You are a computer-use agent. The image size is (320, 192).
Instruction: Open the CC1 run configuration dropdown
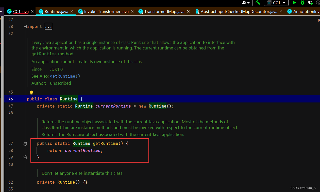(276, 3)
